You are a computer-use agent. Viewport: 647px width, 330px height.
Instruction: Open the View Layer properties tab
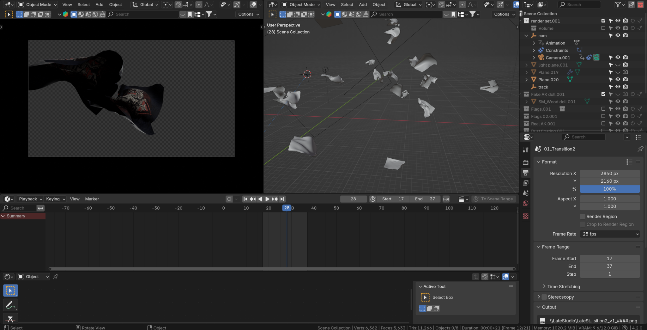click(x=526, y=183)
